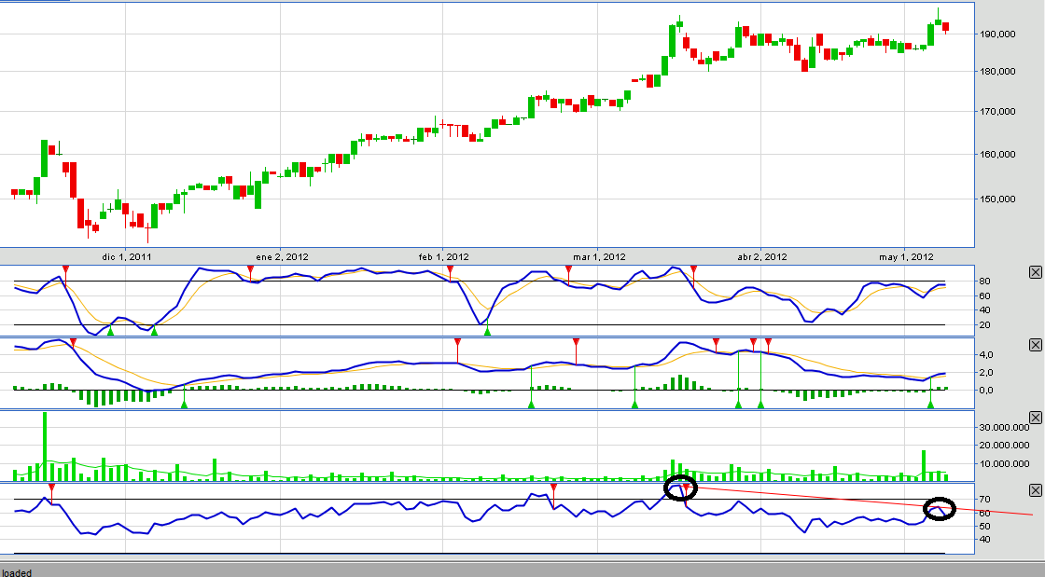Click the "dic 1, 2011" date label
Viewport: 1045px width, 577px height.
126,256
